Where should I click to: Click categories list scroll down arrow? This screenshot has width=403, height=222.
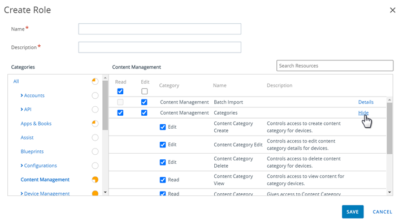[105, 192]
